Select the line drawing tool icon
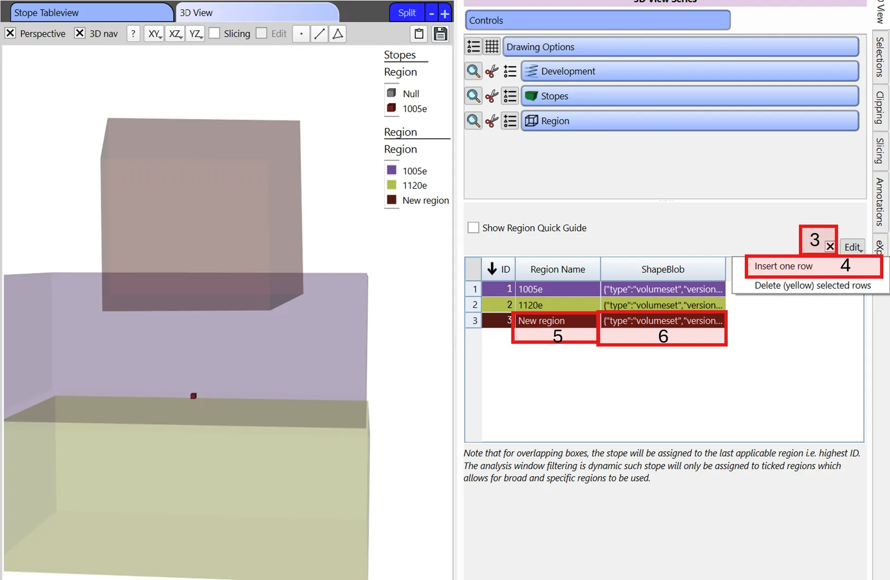The width and height of the screenshot is (890, 580). [319, 34]
